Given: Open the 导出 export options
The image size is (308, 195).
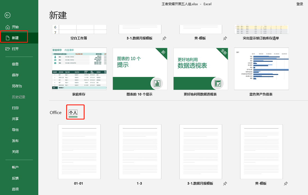Looking at the screenshot, I should (15, 130).
